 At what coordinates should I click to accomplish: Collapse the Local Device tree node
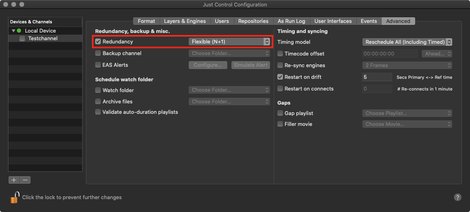(x=13, y=31)
